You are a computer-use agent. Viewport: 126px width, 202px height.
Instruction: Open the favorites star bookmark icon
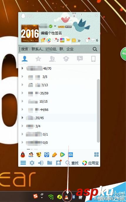coord(58,163)
